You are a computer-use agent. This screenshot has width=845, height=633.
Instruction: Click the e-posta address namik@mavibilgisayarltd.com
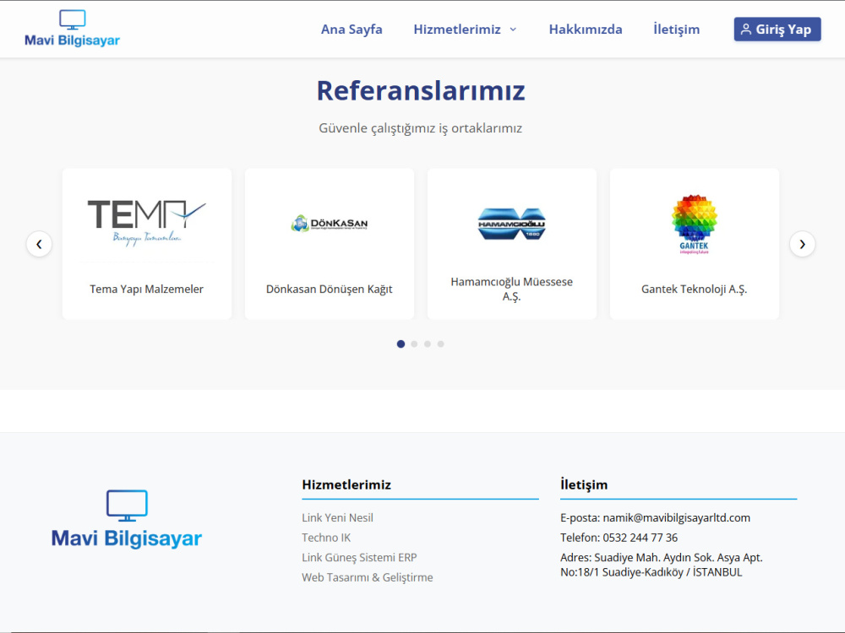[x=676, y=518]
